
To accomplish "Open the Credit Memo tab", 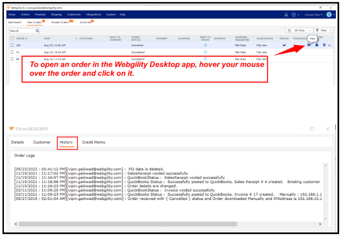I will pyautogui.click(x=94, y=142).
